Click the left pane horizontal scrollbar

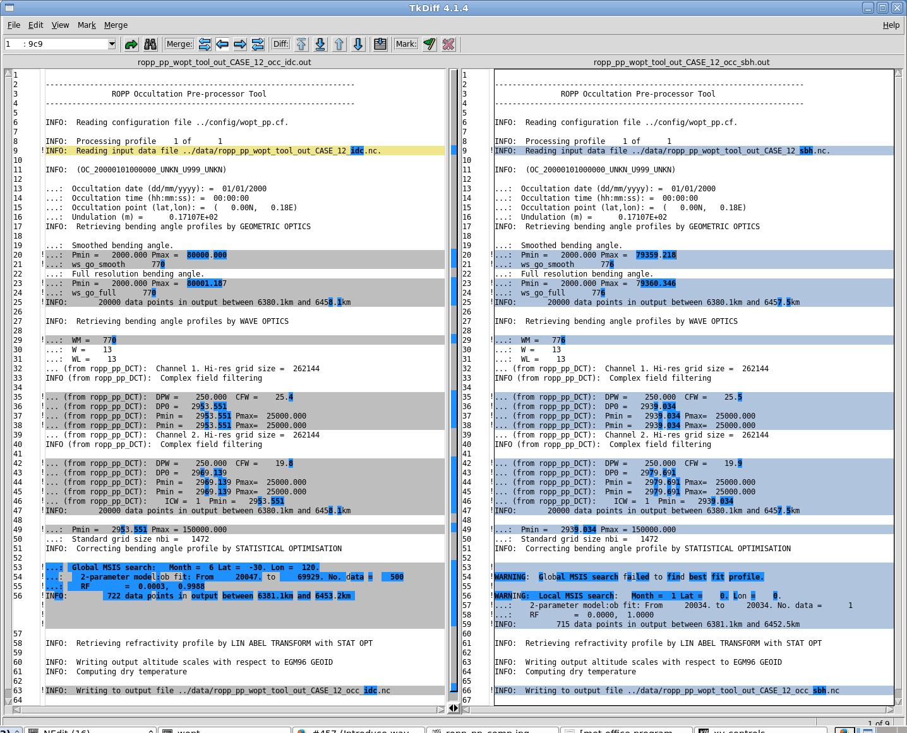229,710
